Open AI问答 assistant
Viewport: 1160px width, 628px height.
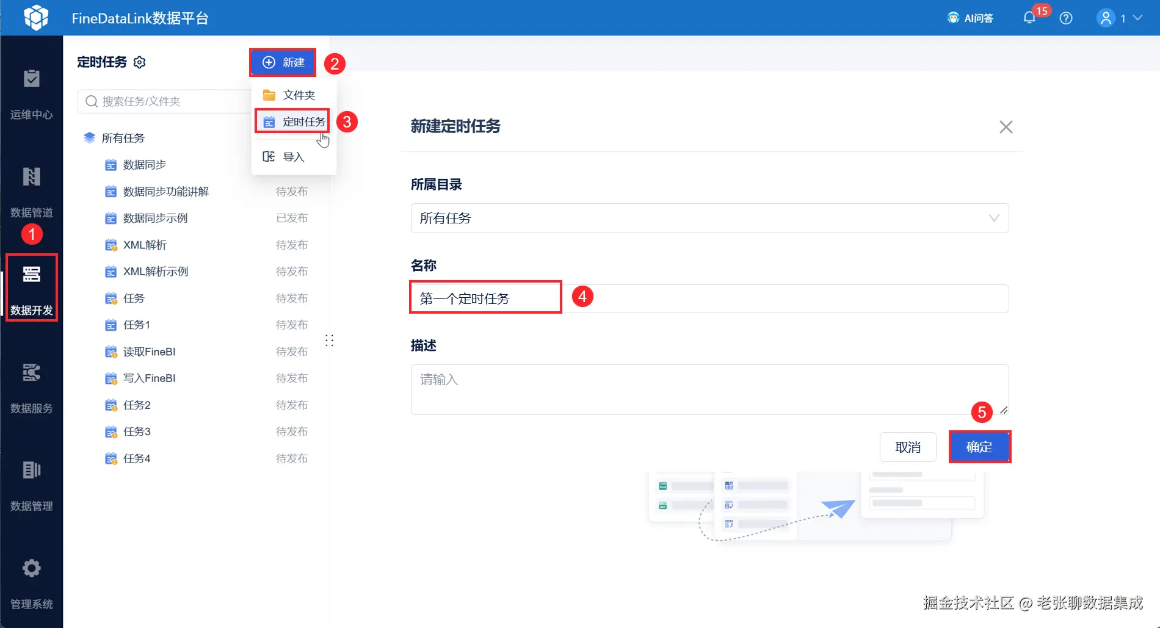click(970, 18)
